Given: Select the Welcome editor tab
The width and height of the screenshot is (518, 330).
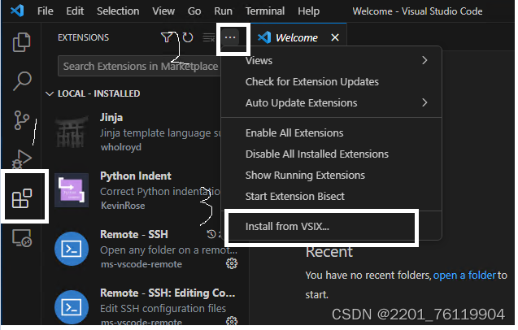Looking at the screenshot, I should coord(296,37).
